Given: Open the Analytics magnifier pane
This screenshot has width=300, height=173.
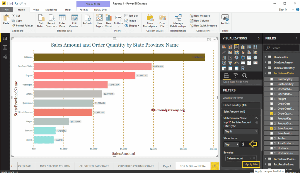Looking at the screenshot, I should click(x=244, y=76).
